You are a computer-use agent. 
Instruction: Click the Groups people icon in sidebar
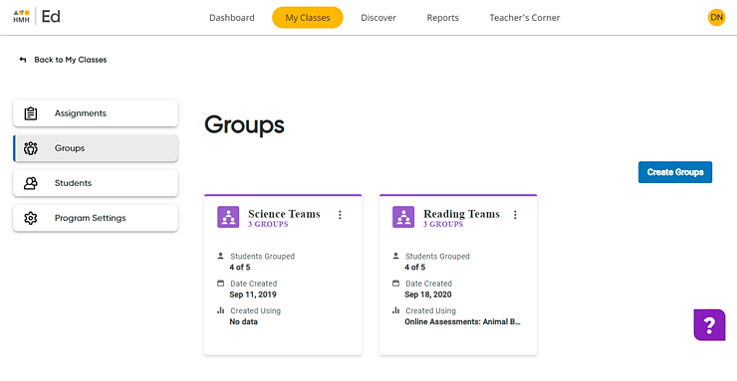click(31, 148)
